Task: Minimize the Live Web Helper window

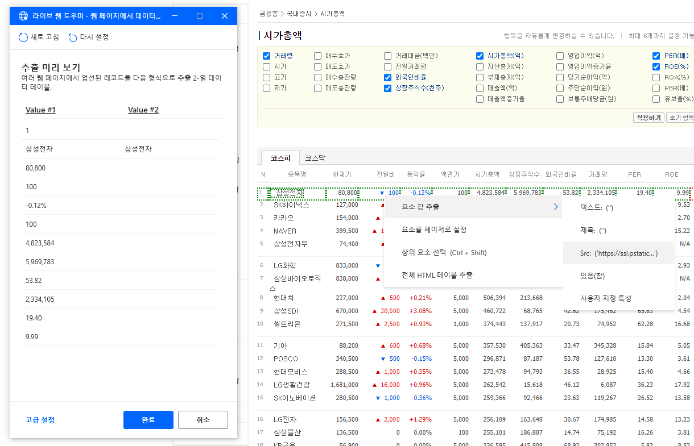Action: click(x=175, y=16)
